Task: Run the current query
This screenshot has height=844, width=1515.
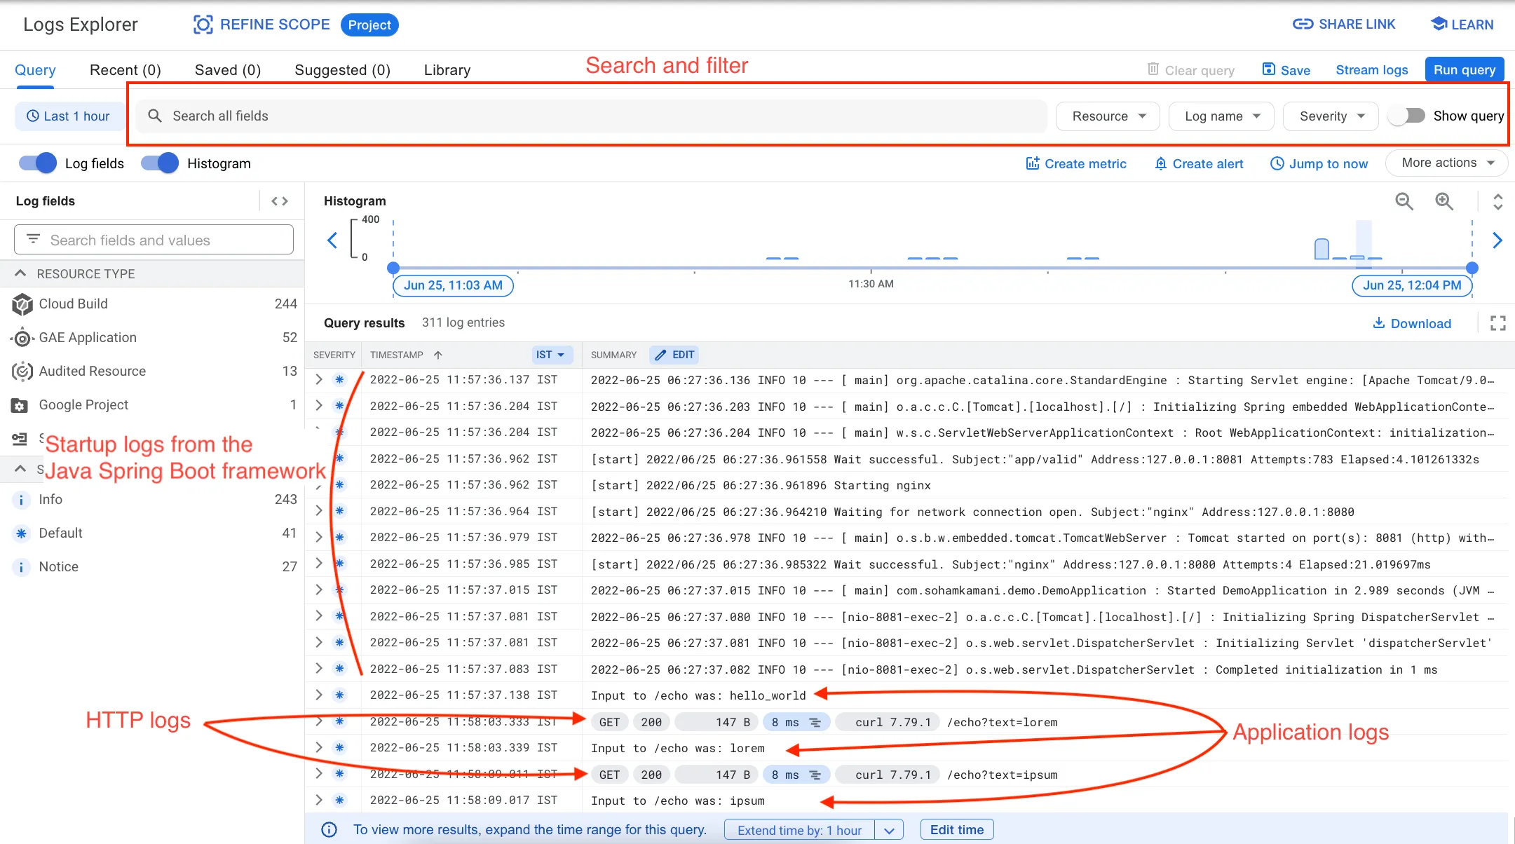Action: (1464, 69)
